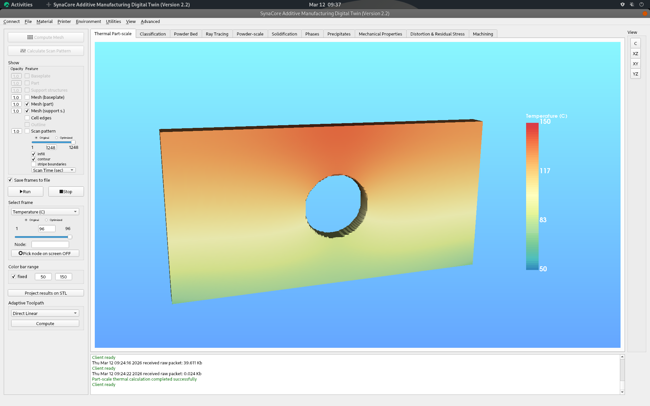Open the Utilities menu

[113, 21]
